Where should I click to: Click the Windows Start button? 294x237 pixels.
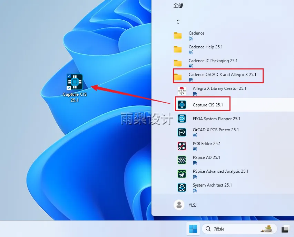[x=193, y=229]
